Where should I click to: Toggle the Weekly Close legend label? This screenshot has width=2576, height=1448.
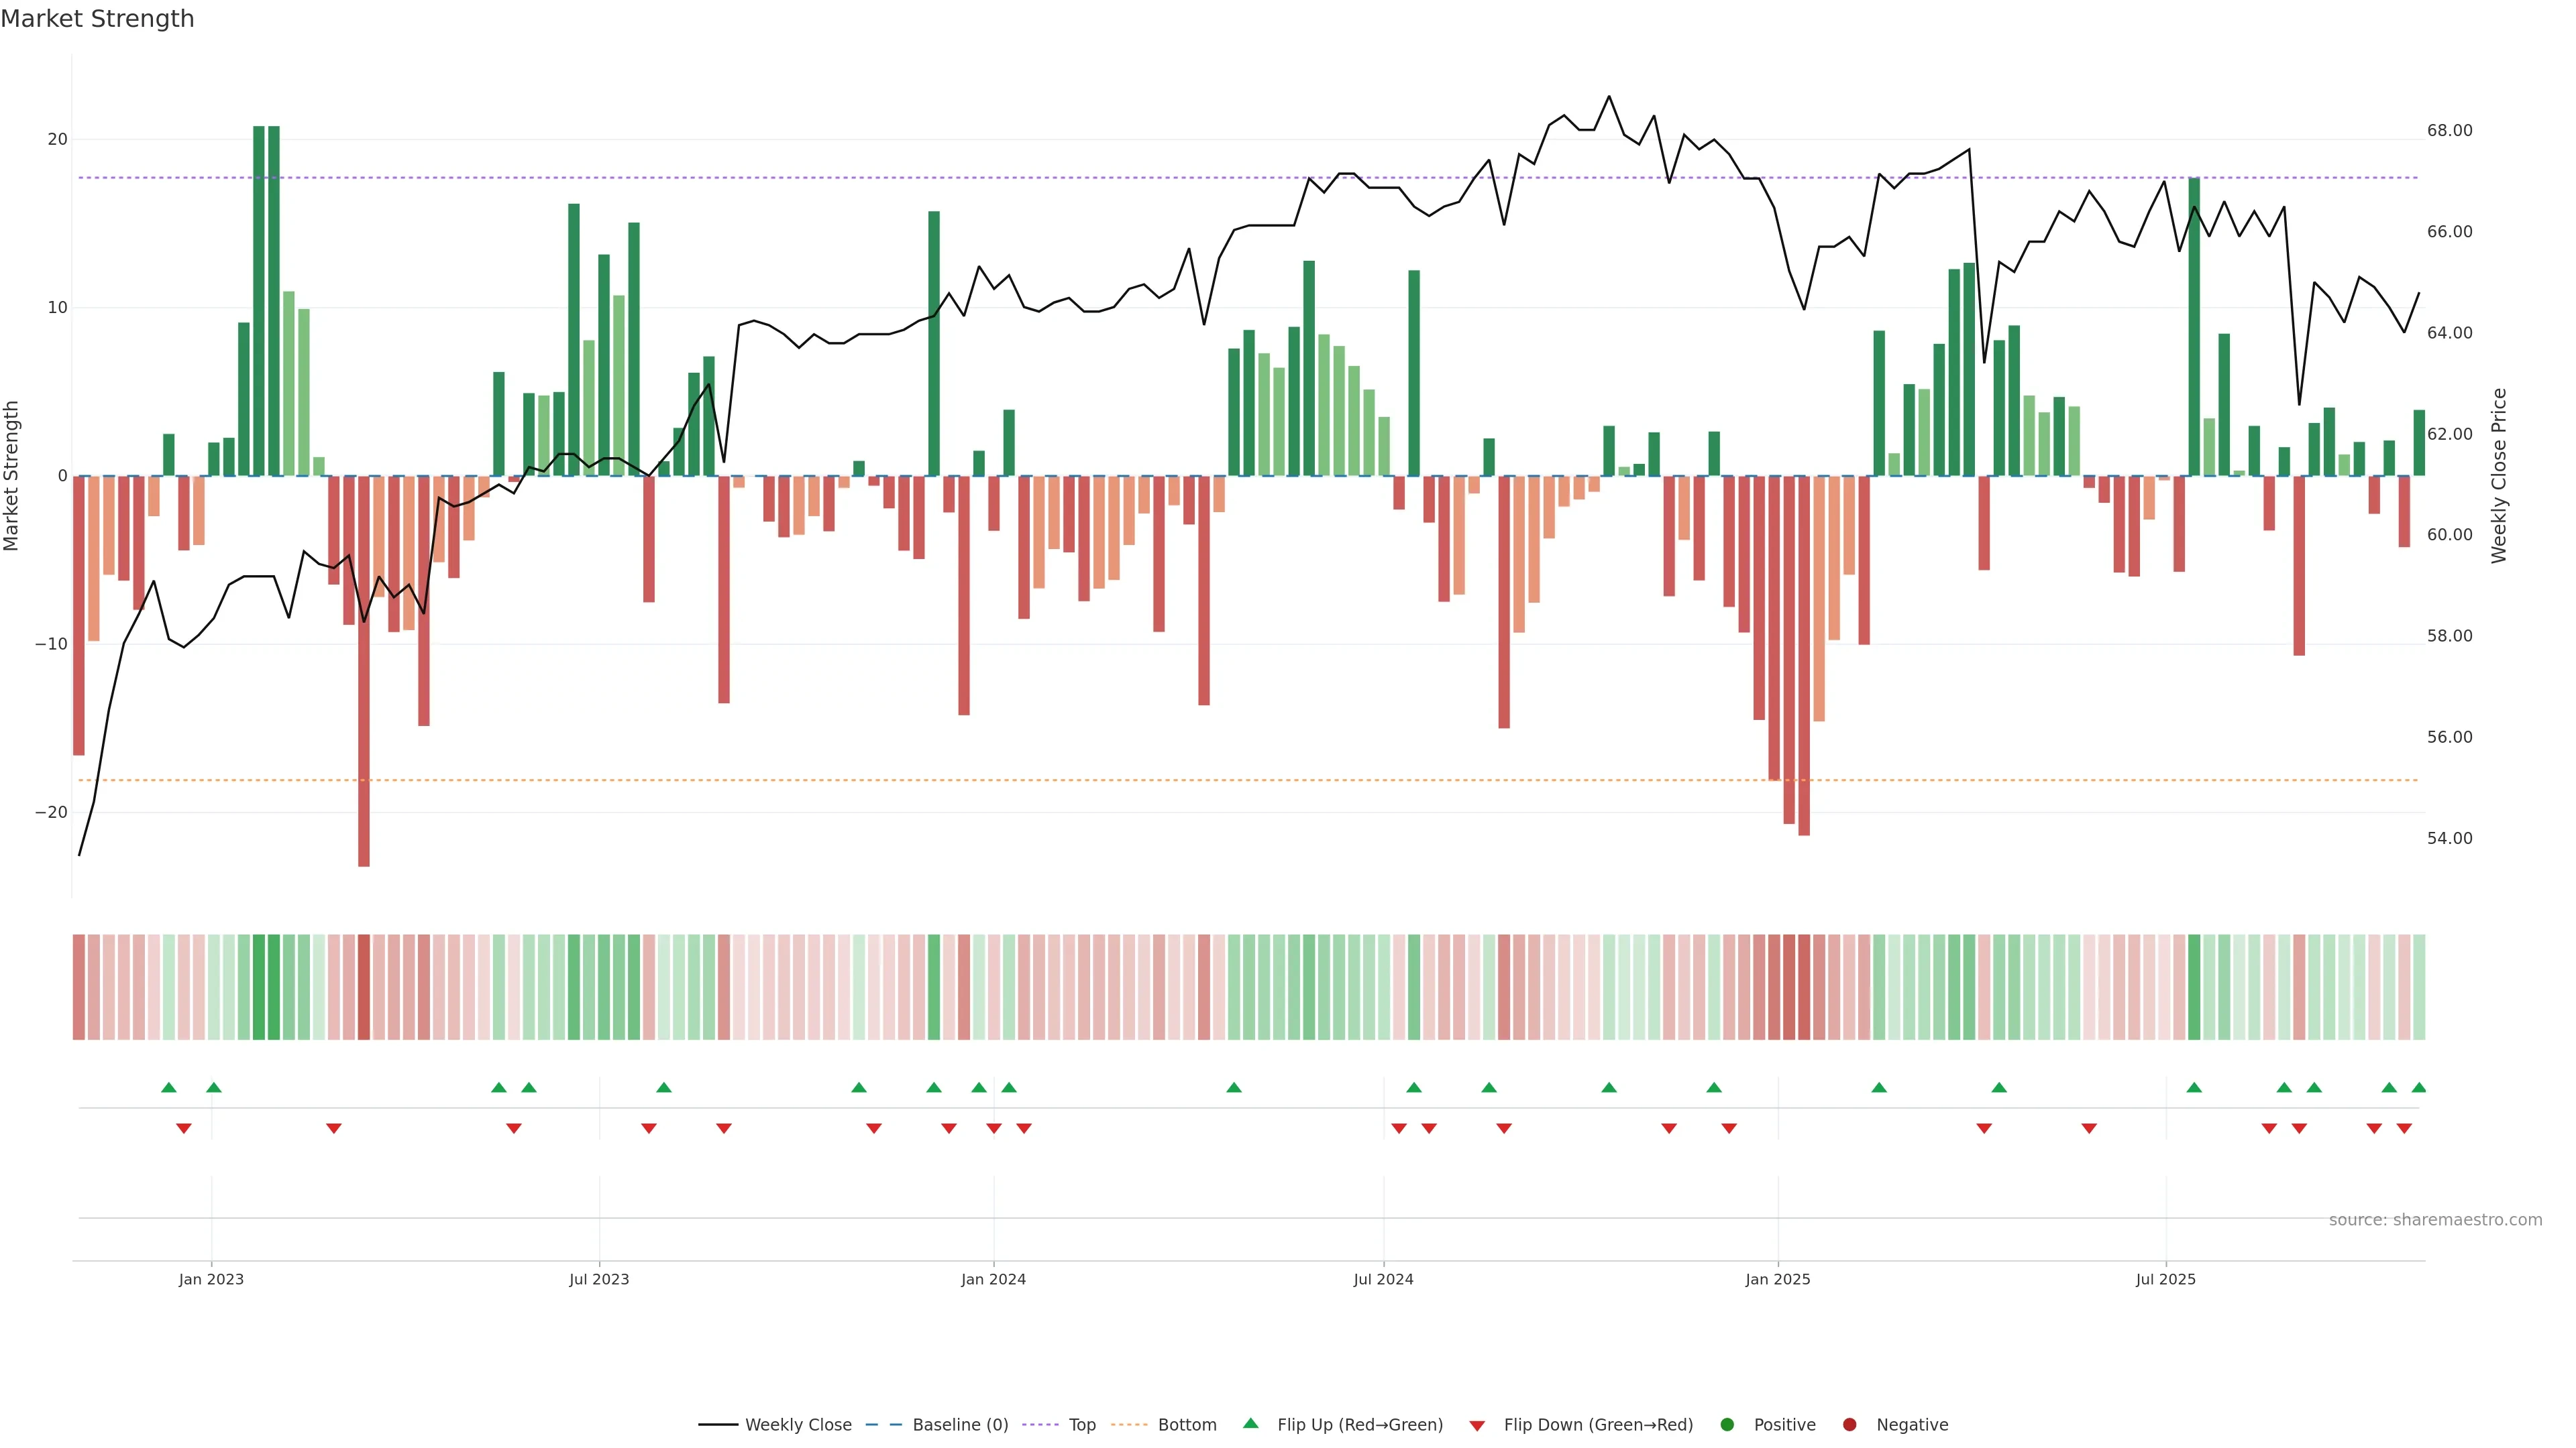pos(798,1425)
